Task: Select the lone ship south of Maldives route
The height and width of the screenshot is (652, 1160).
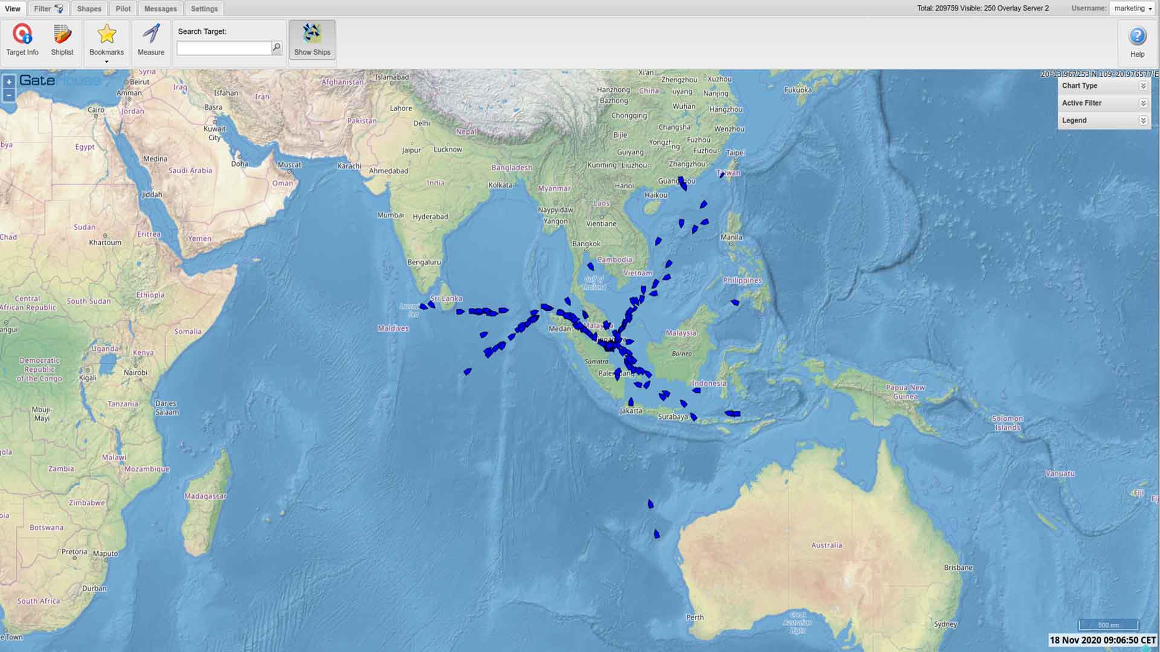Action: tap(467, 372)
